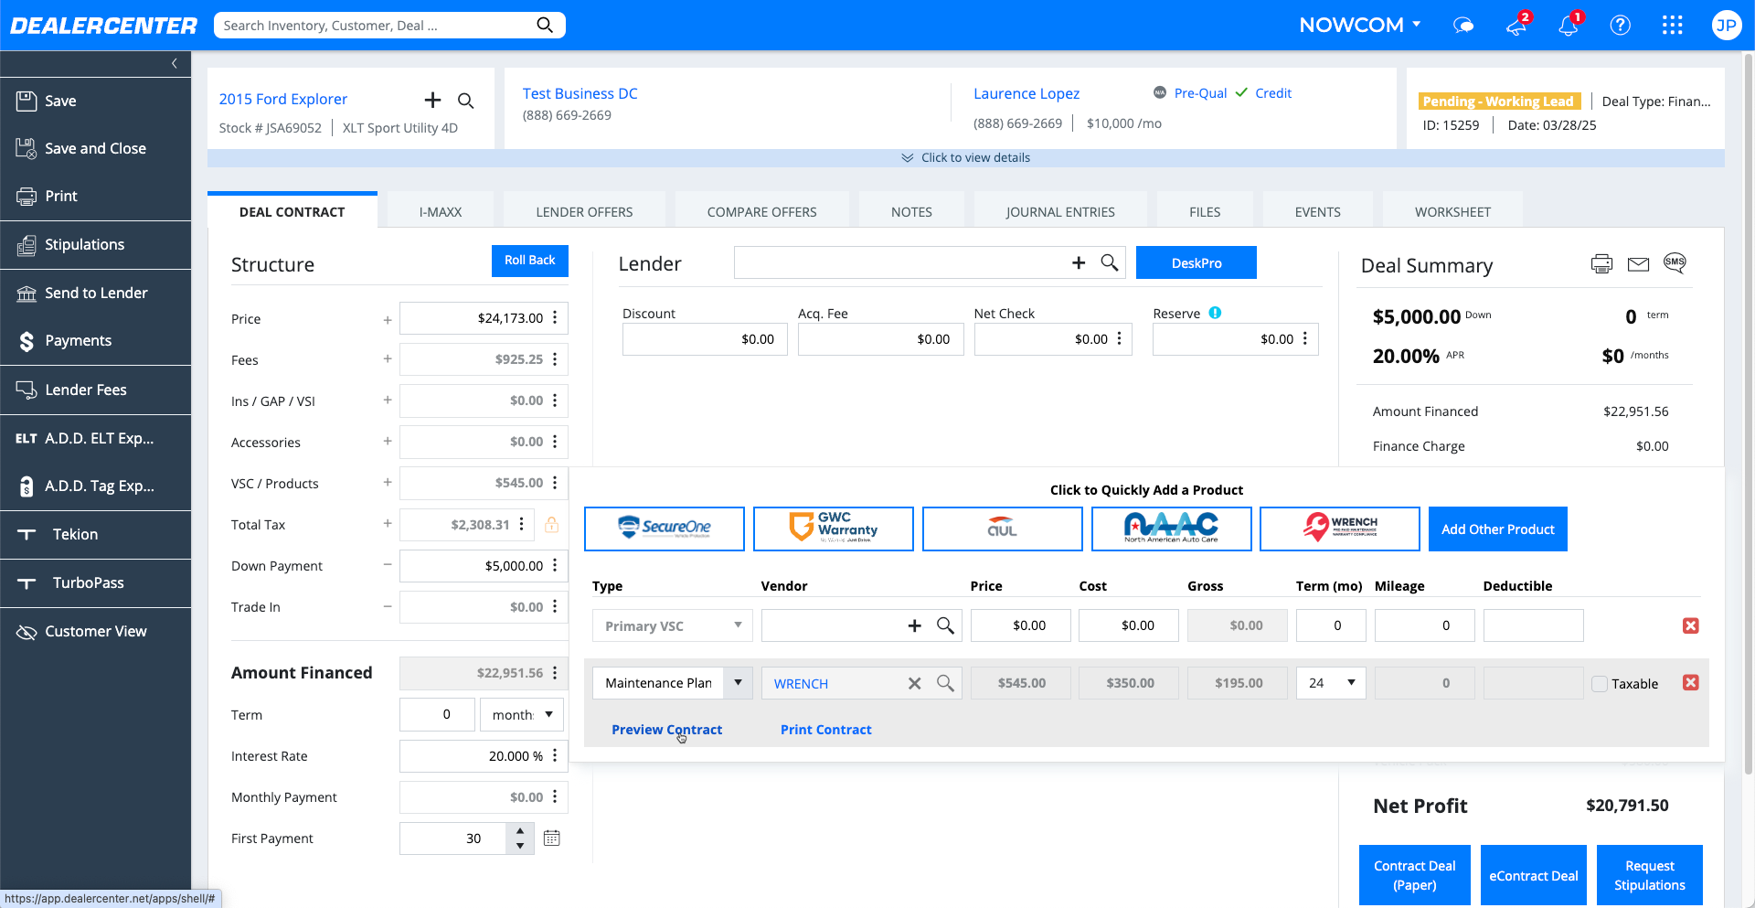Add vehicle with plus icon near Ford Explorer
This screenshot has width=1755, height=908.
432,100
